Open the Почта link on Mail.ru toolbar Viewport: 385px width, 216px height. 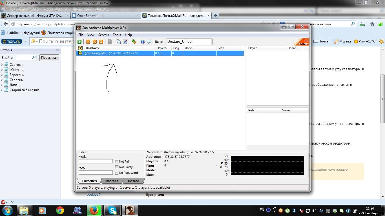[321, 41]
